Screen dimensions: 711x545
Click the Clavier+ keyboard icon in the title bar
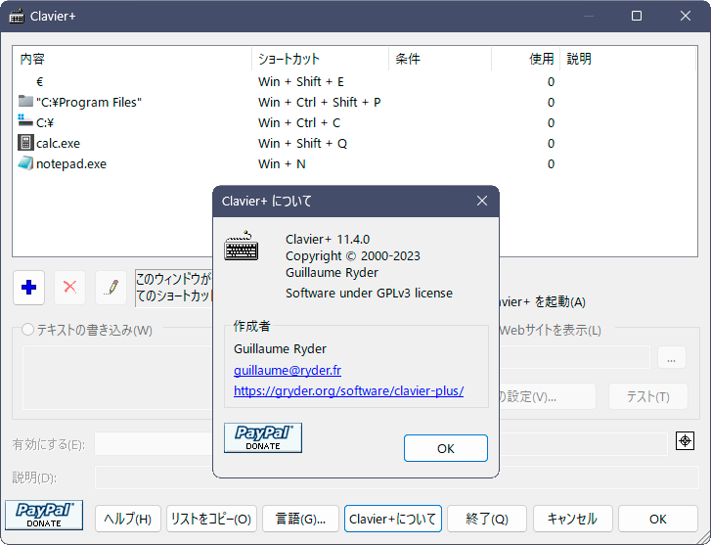click(17, 17)
